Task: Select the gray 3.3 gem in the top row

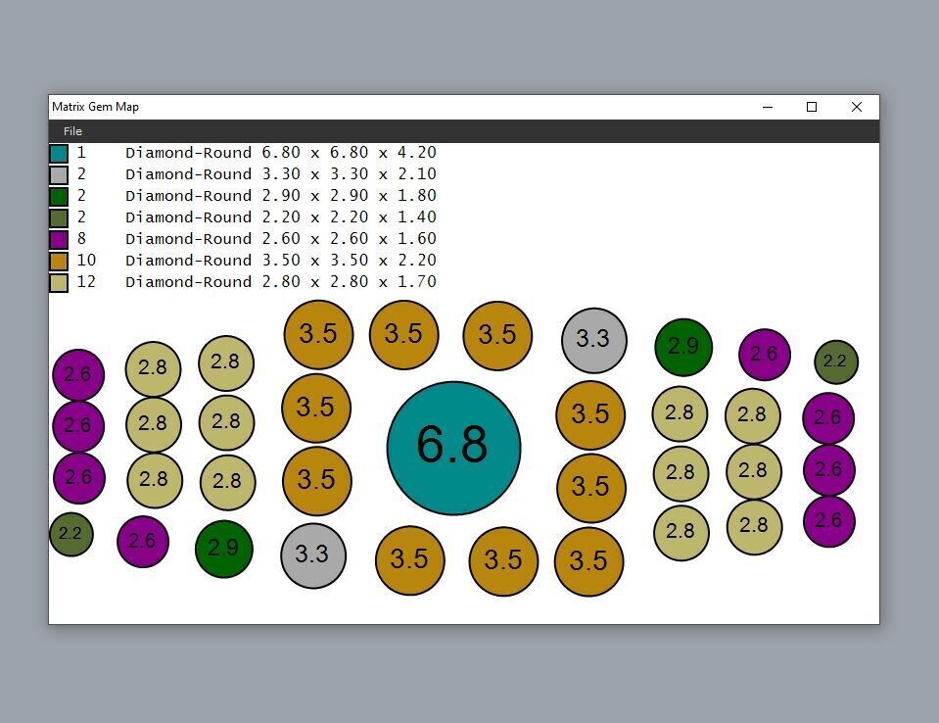Action: tap(594, 340)
